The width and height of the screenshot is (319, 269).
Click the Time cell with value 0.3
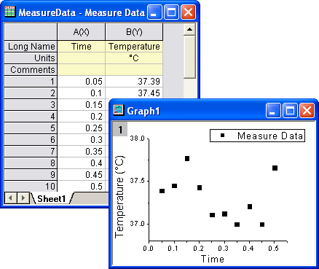[x=82, y=140]
